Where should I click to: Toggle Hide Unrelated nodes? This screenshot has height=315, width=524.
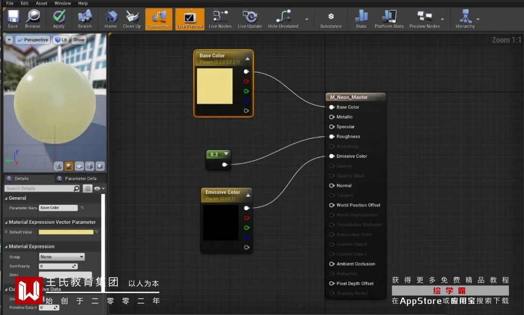point(283,19)
